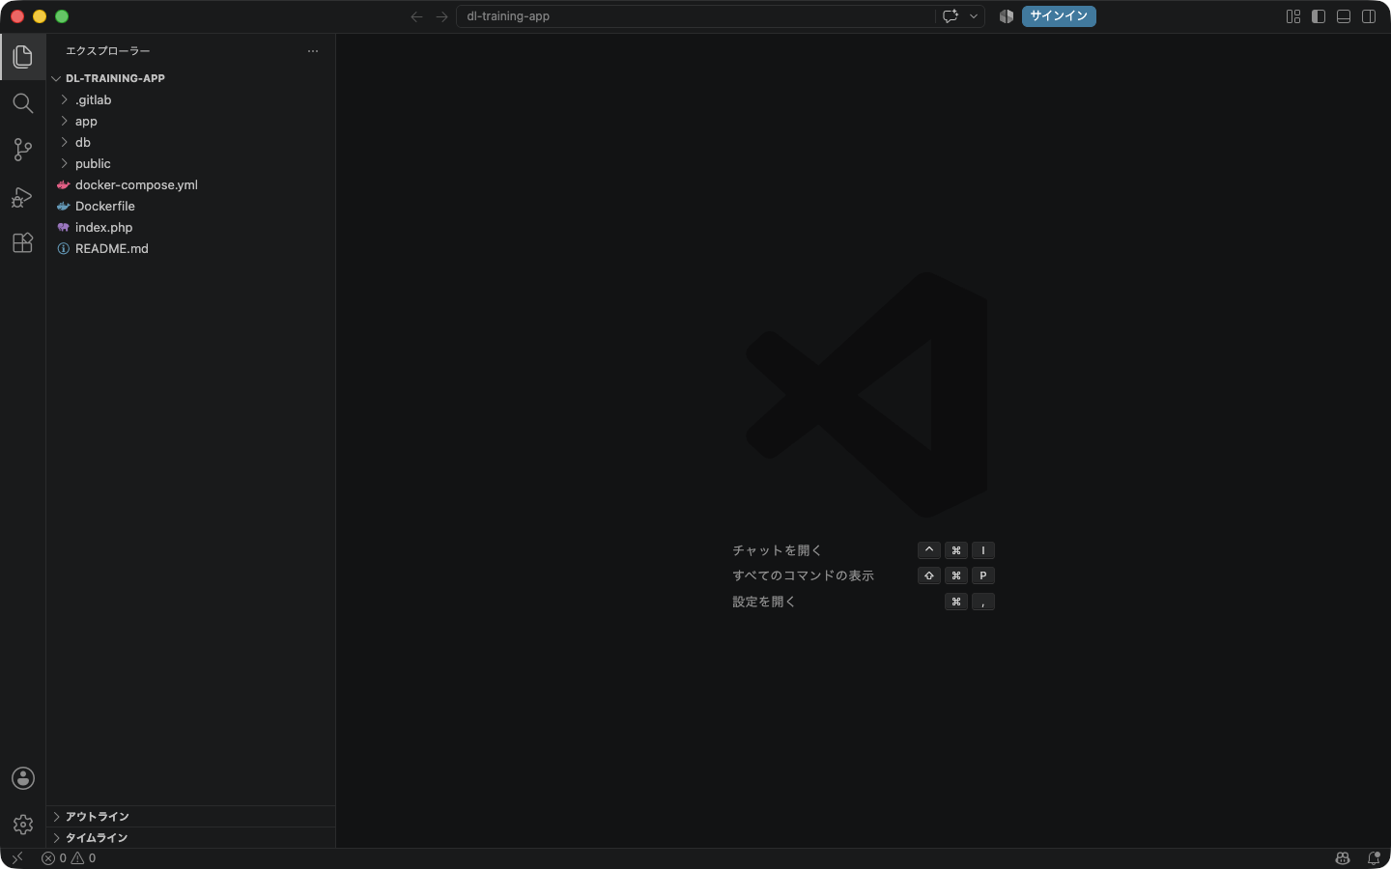
Task: Expand the db folder
Action: click(190, 142)
